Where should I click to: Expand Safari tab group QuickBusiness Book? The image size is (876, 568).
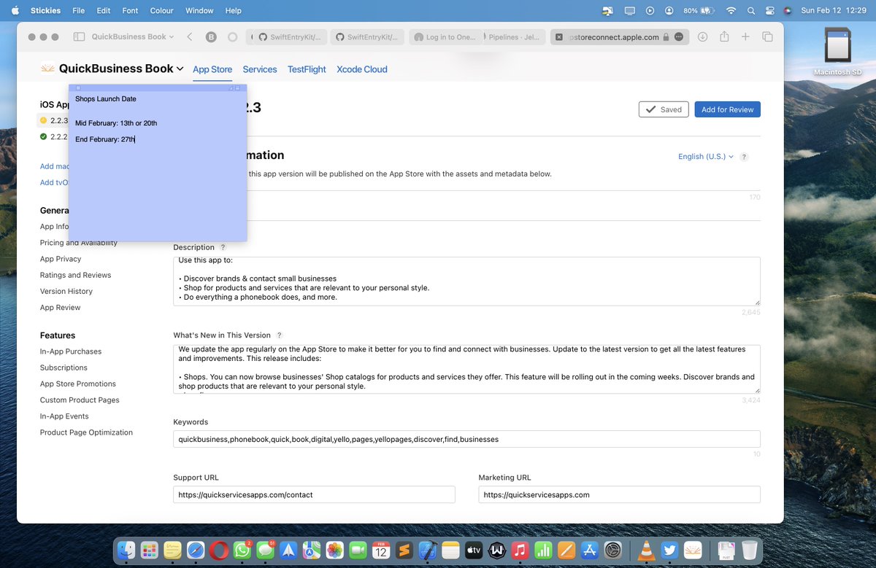tap(133, 36)
